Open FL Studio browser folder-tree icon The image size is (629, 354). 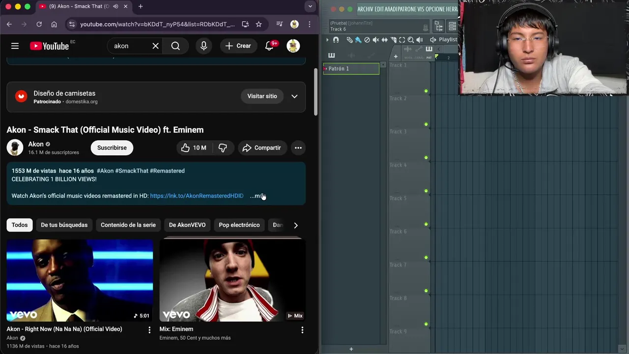click(x=439, y=26)
